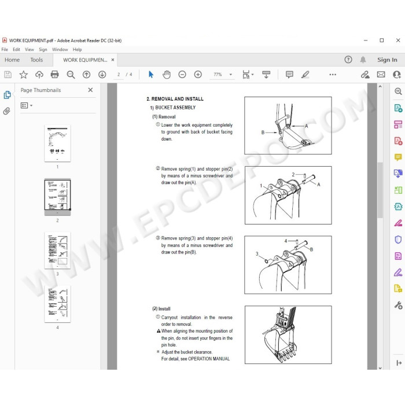This screenshot has height=405, width=405.
Task: Add document to starred with star icon
Action: [x=24, y=75]
